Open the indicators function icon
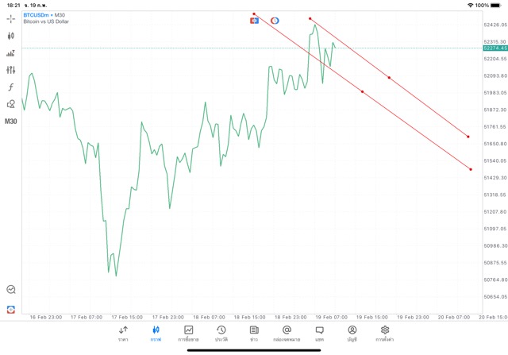 pos(11,87)
